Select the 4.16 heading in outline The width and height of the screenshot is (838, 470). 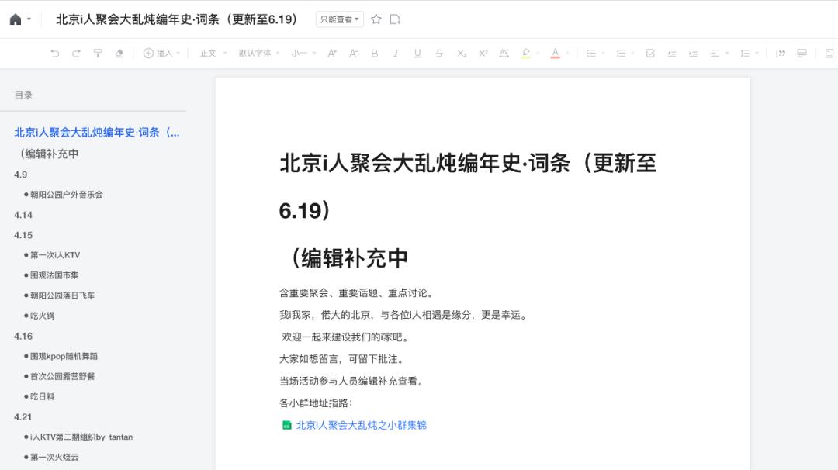23,336
